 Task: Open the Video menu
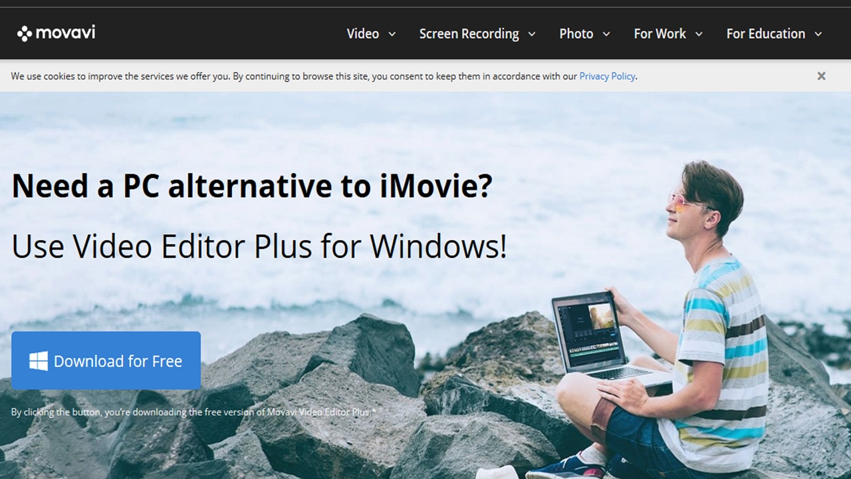tap(363, 34)
